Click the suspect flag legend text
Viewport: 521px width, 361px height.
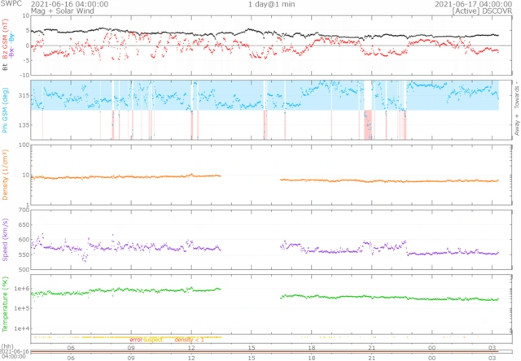tap(153, 338)
